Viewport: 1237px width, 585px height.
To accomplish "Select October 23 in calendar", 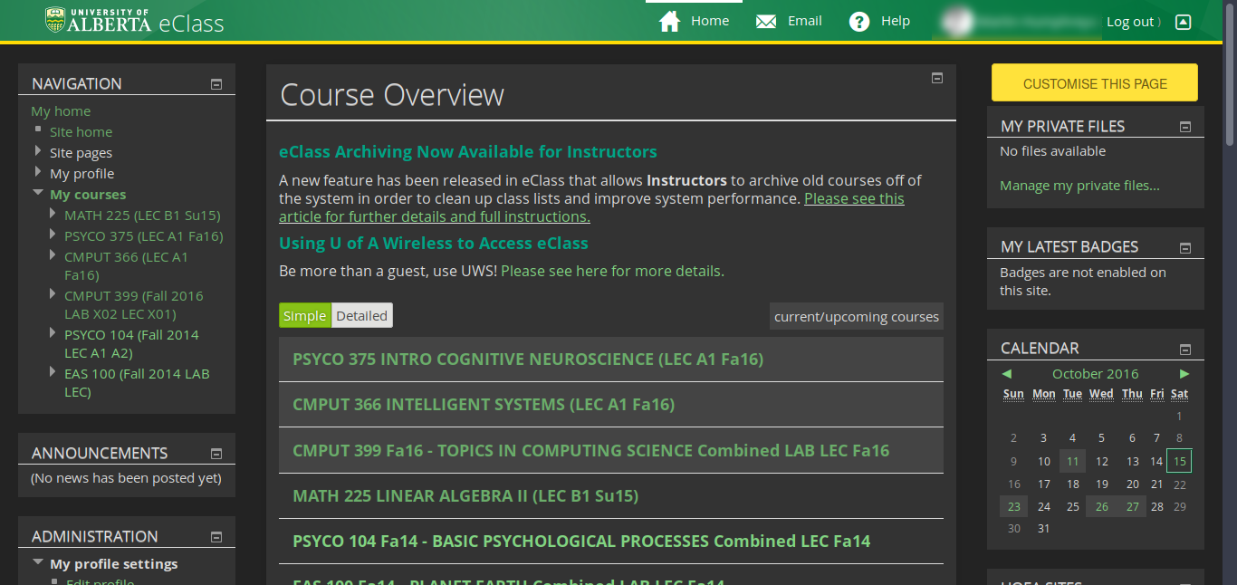I will click(1013, 506).
